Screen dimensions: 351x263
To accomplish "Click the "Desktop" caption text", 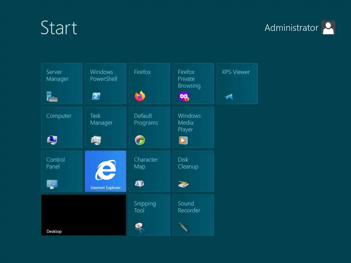I will pyautogui.click(x=54, y=231).
